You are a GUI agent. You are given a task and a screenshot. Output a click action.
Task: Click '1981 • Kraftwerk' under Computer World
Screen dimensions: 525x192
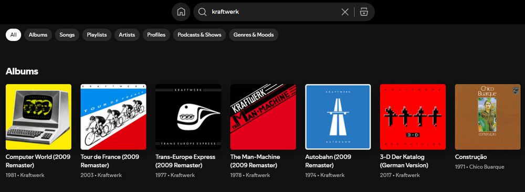point(25,175)
